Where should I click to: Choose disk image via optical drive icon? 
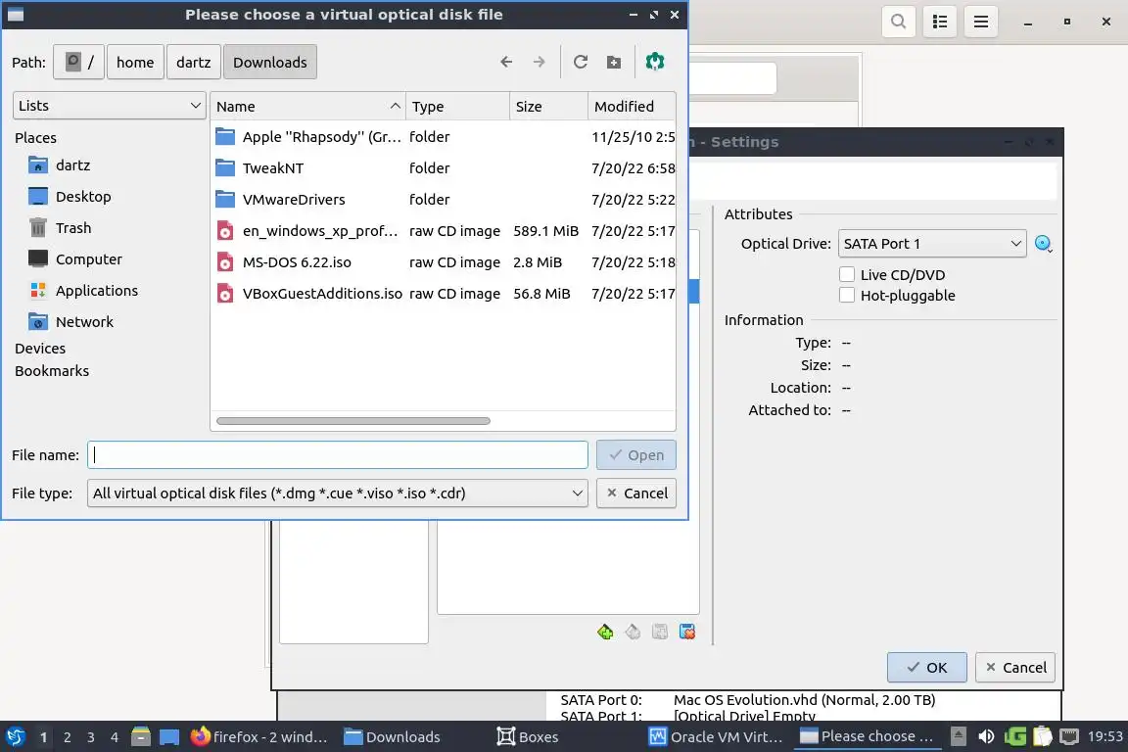(x=1043, y=244)
